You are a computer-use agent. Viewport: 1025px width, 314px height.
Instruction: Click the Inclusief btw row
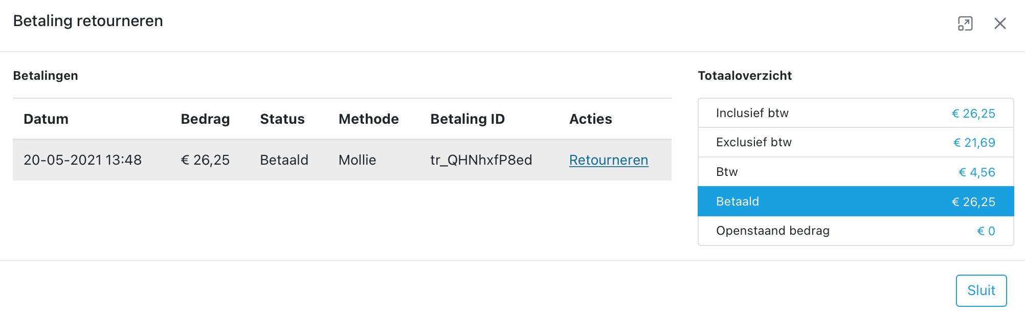tap(855, 113)
